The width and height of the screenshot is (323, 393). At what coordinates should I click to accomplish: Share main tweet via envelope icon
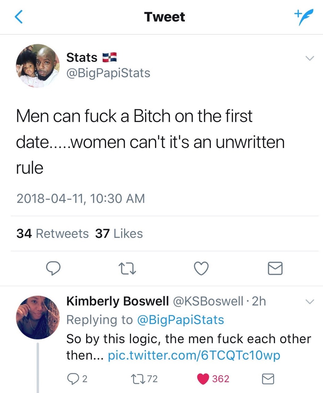click(x=275, y=268)
